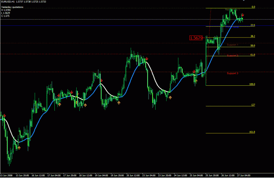Click the Fibonacci 23.6 level label
Screen dimensions: 274x178
pos(253,25)
